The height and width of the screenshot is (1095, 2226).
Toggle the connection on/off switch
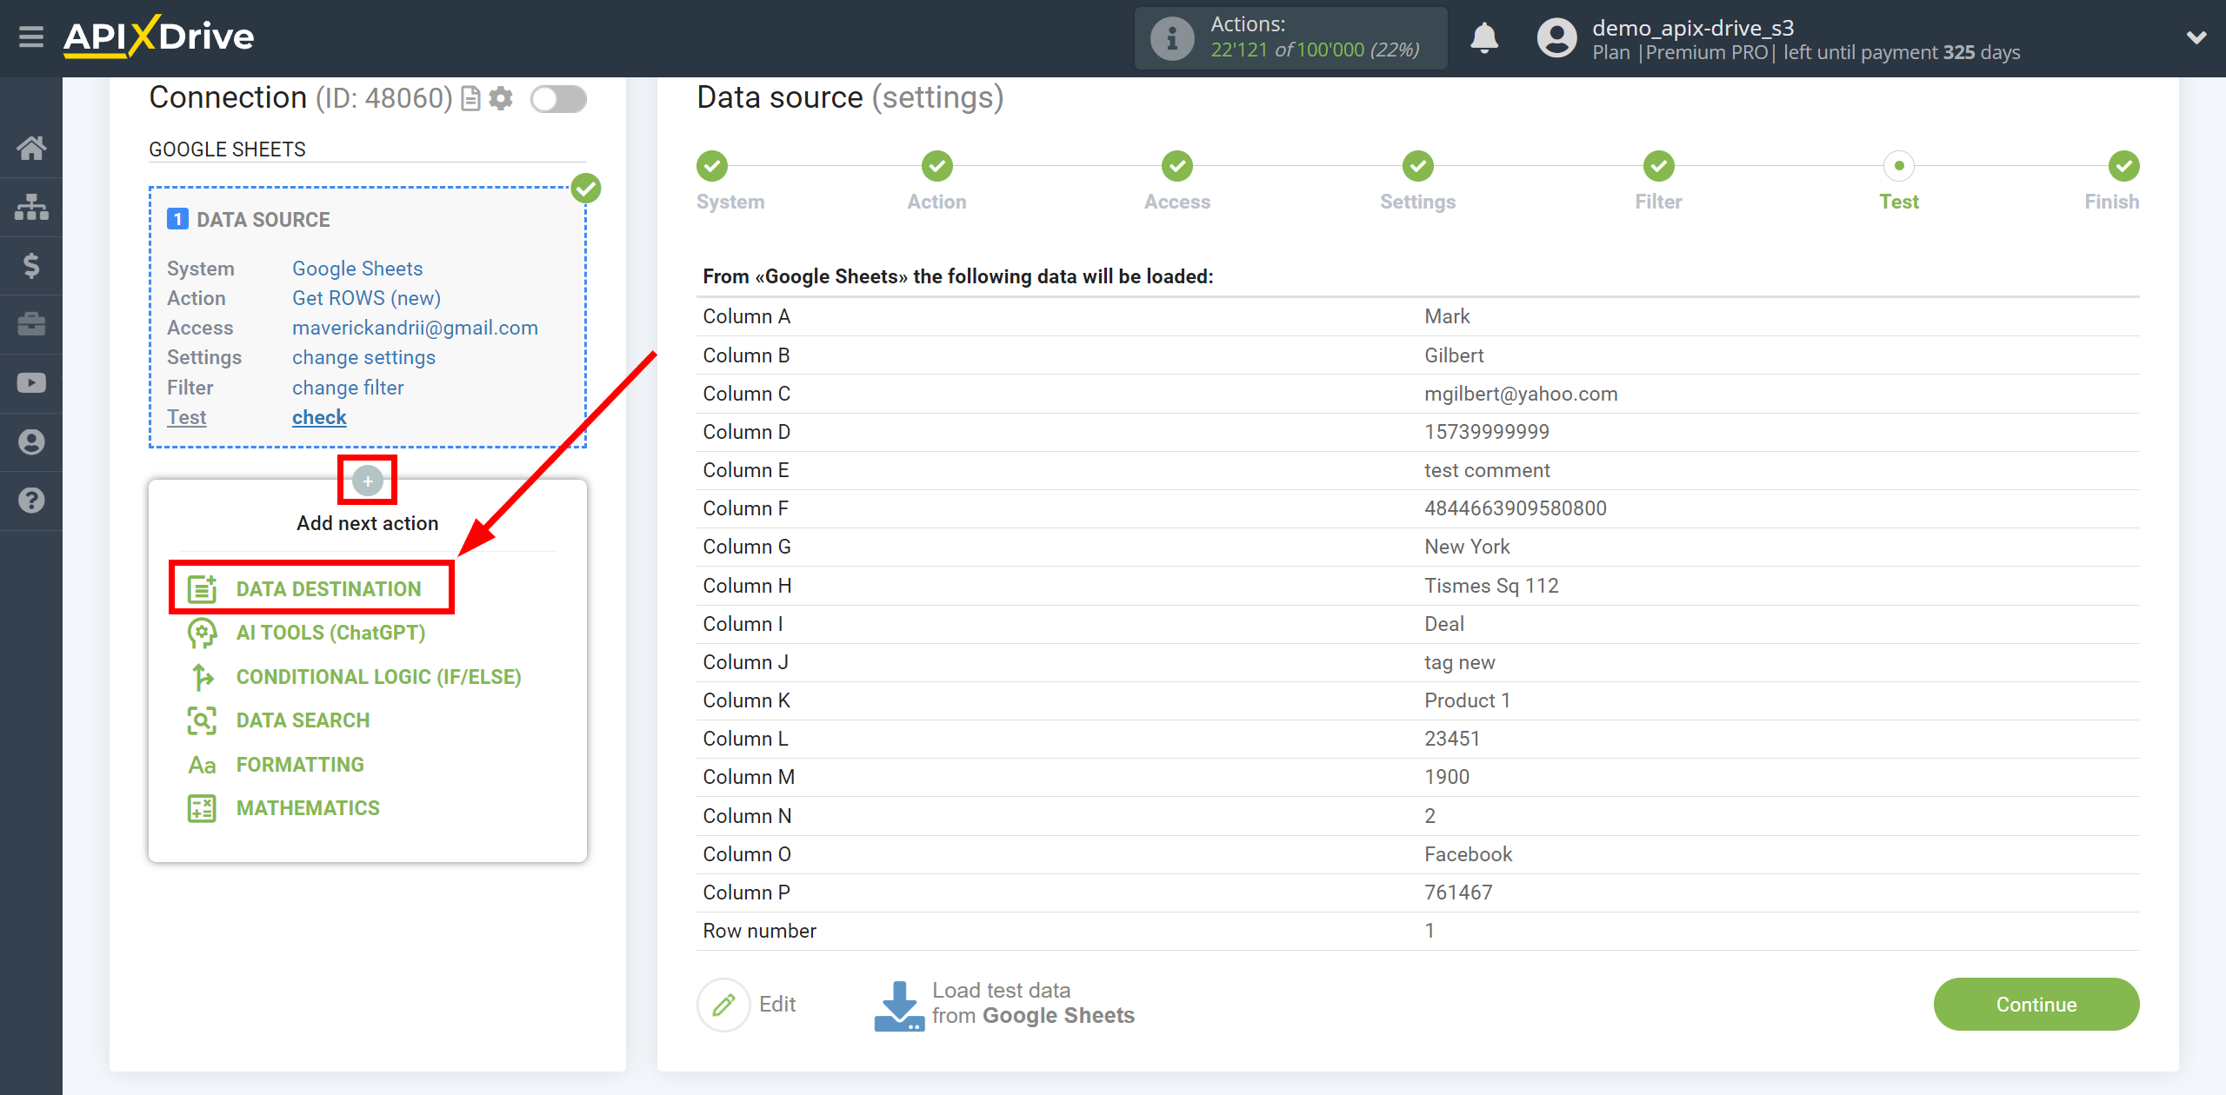point(558,99)
